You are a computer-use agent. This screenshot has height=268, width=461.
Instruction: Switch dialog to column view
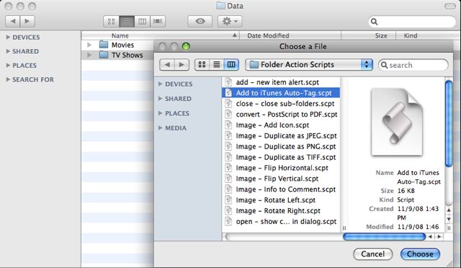point(231,65)
